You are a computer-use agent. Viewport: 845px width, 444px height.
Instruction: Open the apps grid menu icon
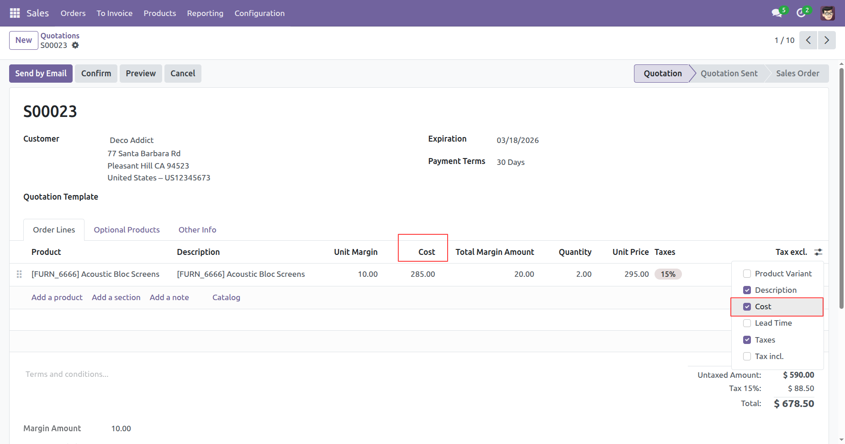[x=15, y=13]
